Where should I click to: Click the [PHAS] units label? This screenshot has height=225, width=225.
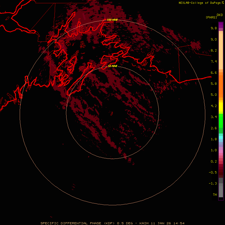(211, 17)
